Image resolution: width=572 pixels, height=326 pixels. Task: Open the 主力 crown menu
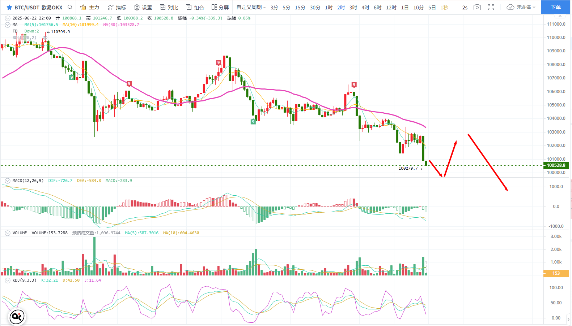point(90,7)
